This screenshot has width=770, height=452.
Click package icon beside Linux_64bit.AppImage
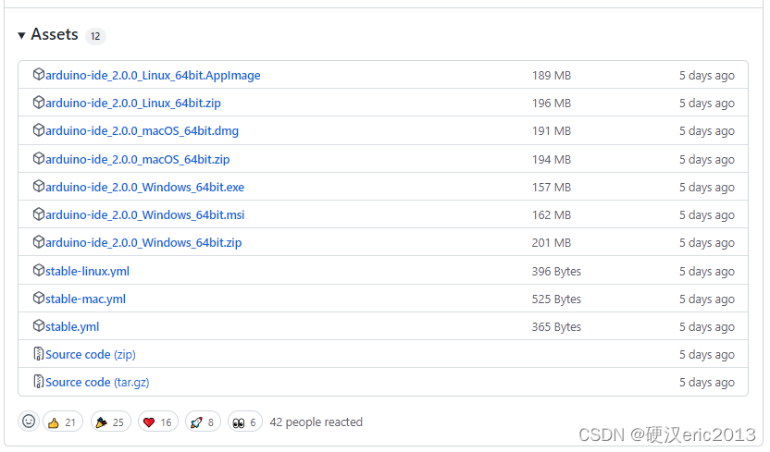click(38, 75)
